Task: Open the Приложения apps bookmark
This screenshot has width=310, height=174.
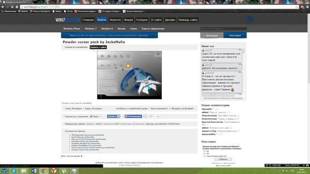Action: point(9,11)
